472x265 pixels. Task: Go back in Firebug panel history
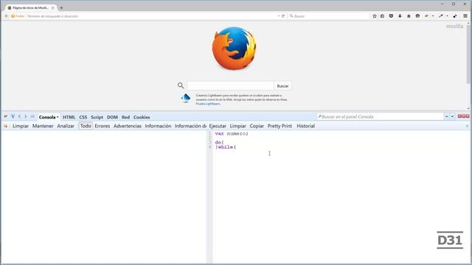(20, 116)
